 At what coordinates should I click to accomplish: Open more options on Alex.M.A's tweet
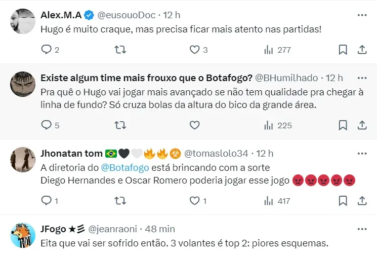pyautogui.click(x=362, y=15)
